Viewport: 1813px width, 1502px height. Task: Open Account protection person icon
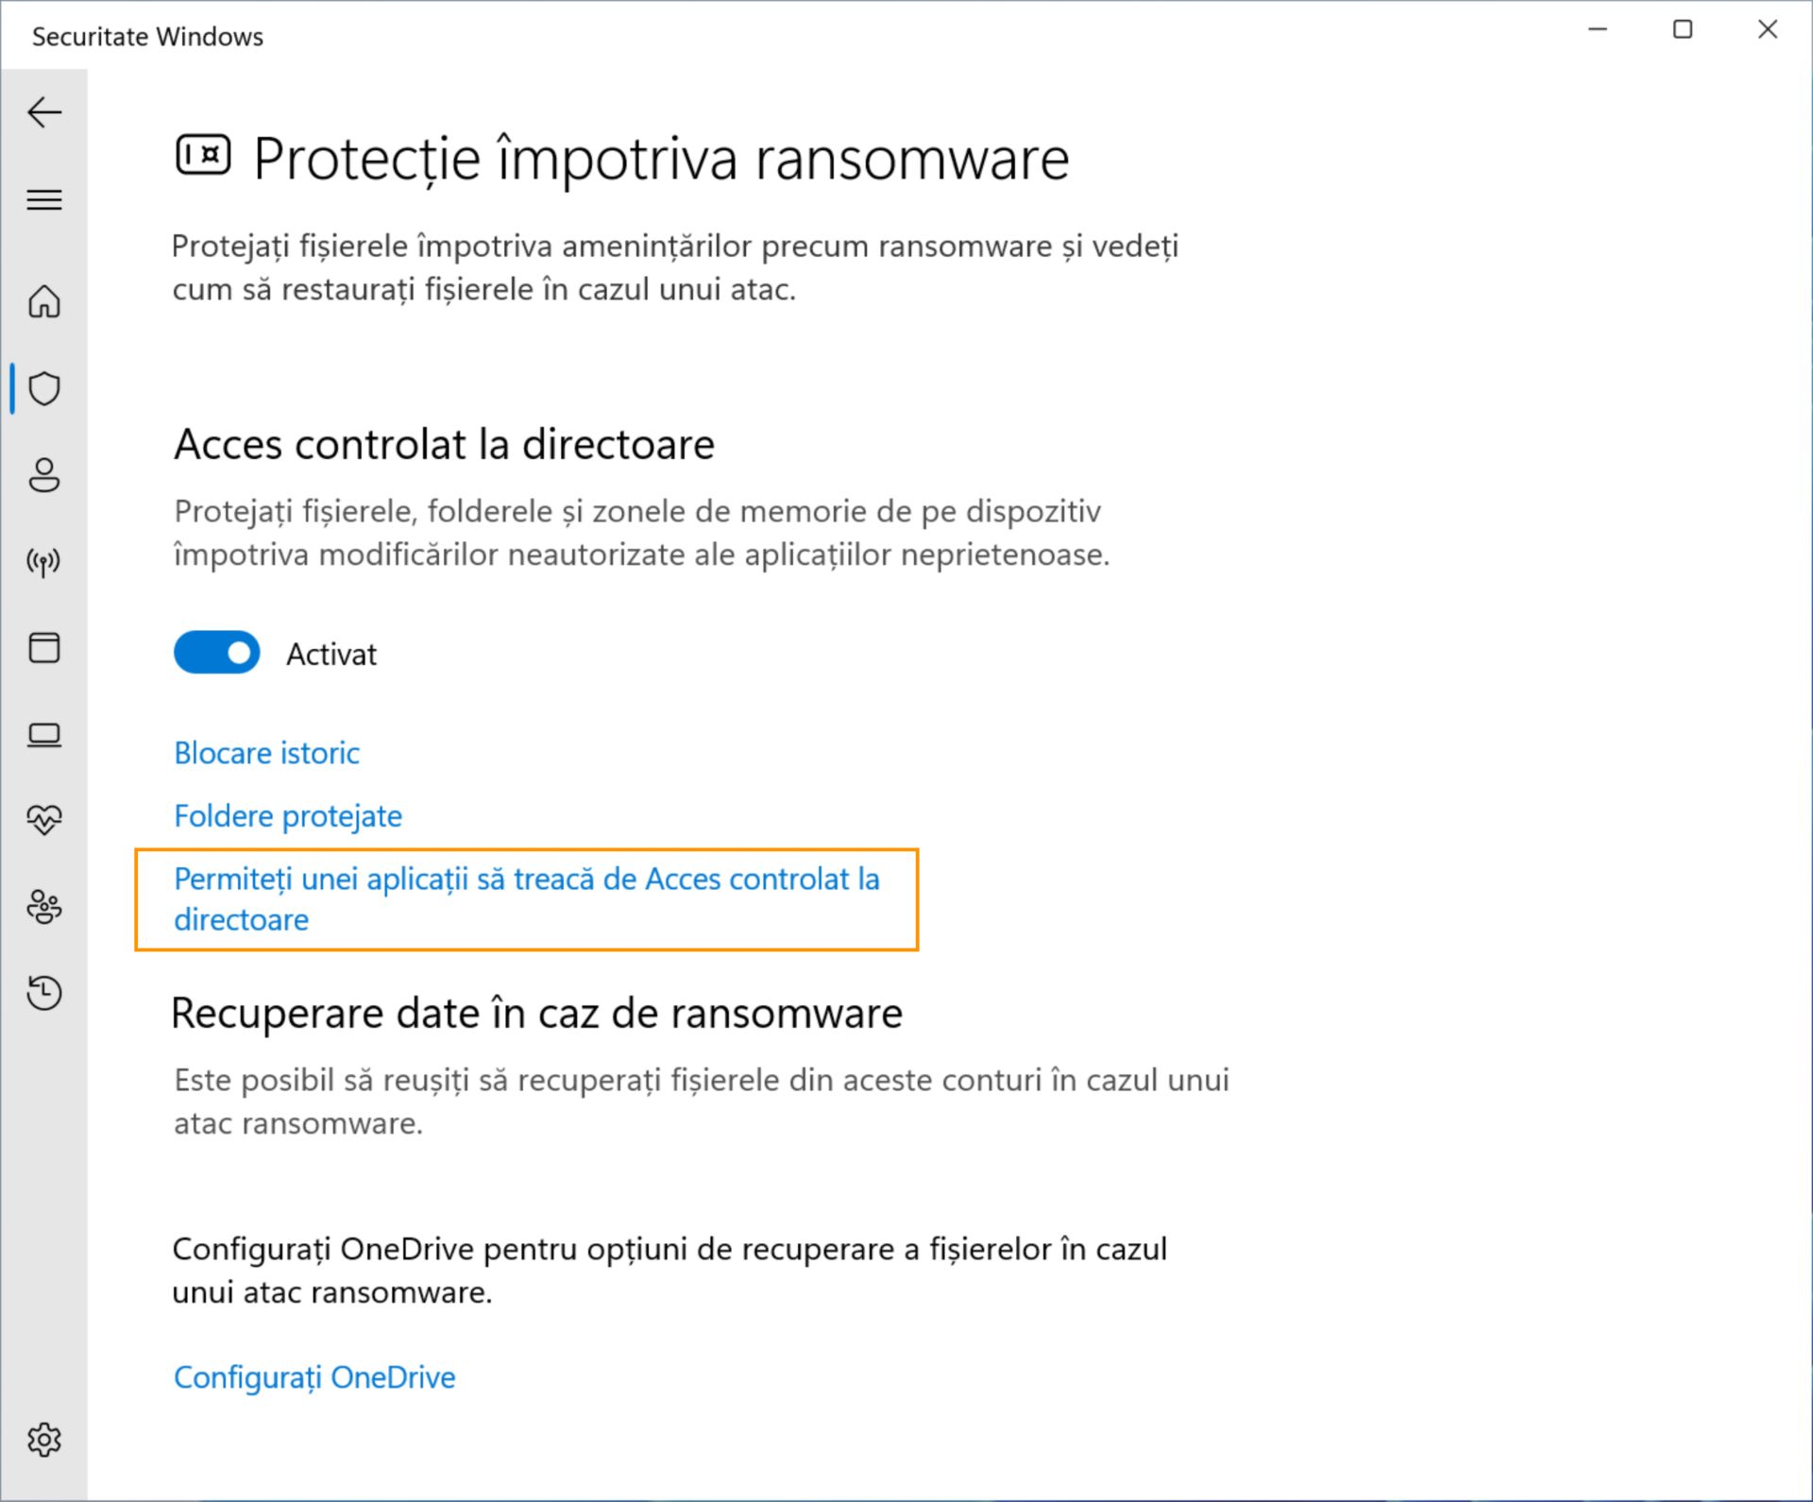point(44,475)
